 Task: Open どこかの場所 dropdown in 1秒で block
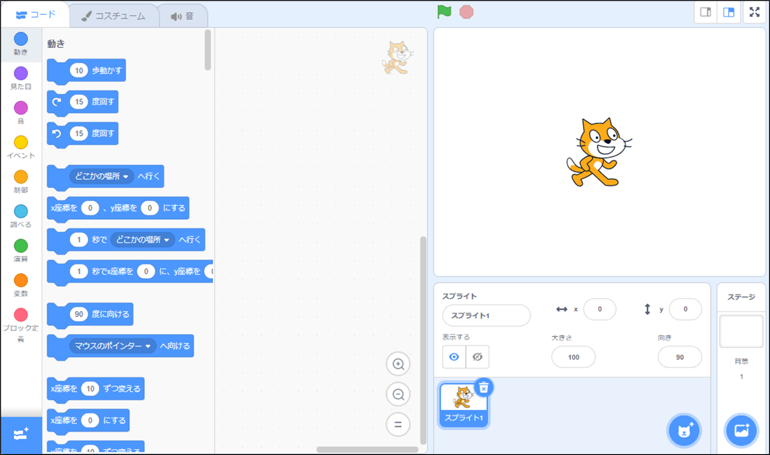tap(142, 240)
